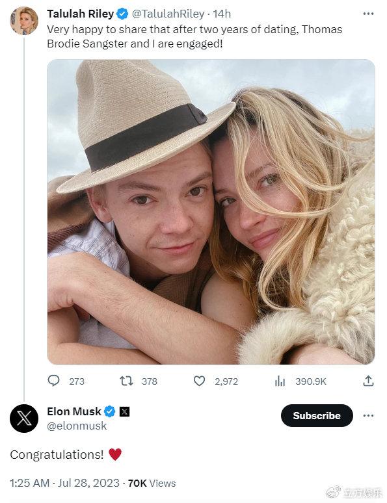Click the retweet arrows icon
The height and width of the screenshot is (503, 387).
click(126, 381)
